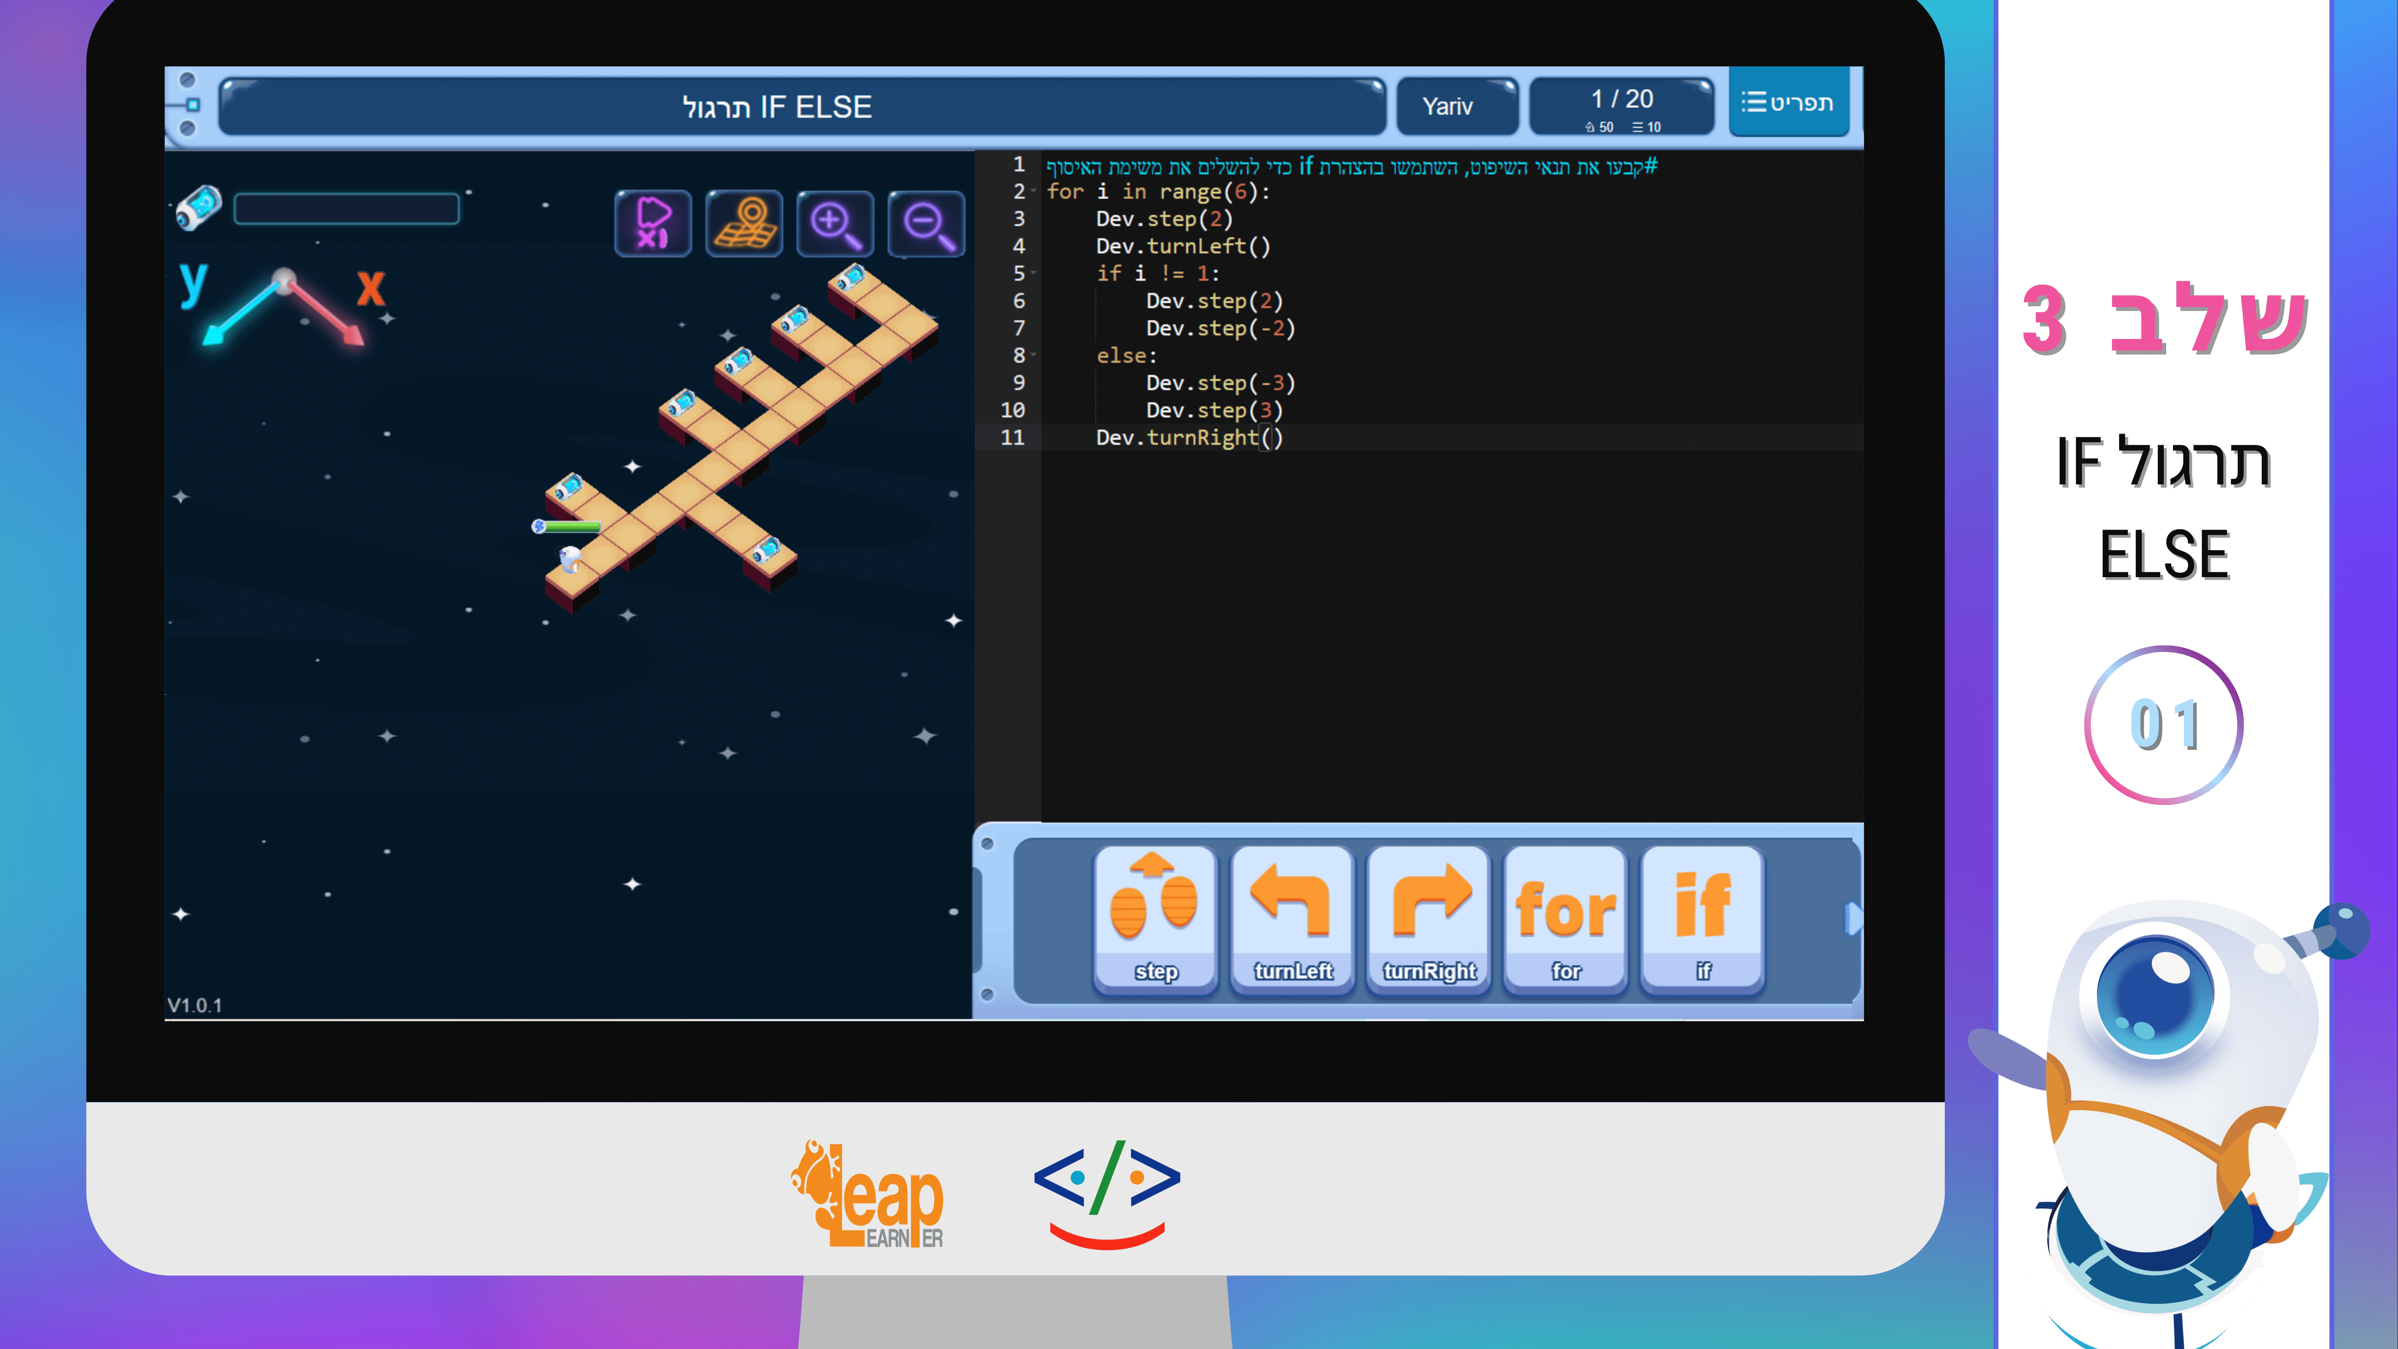Image resolution: width=2398 pixels, height=1349 pixels.
Task: Show more command blocks with arrow
Action: [1852, 919]
